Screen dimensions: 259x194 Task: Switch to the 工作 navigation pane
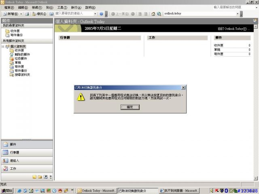tap(27, 169)
